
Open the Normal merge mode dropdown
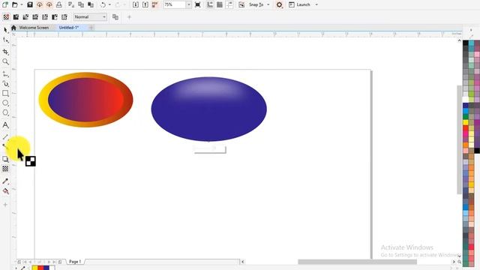coord(90,16)
